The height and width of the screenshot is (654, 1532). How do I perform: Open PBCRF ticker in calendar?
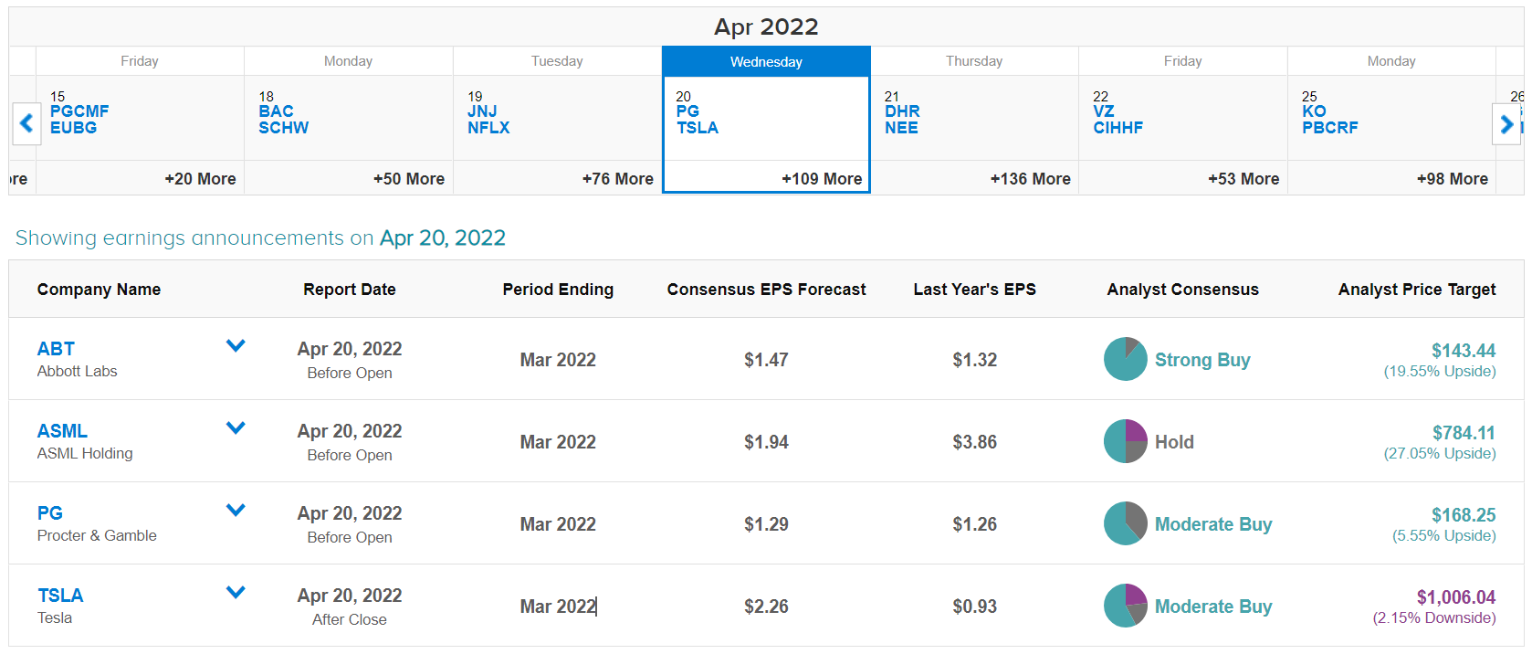pos(1330,128)
